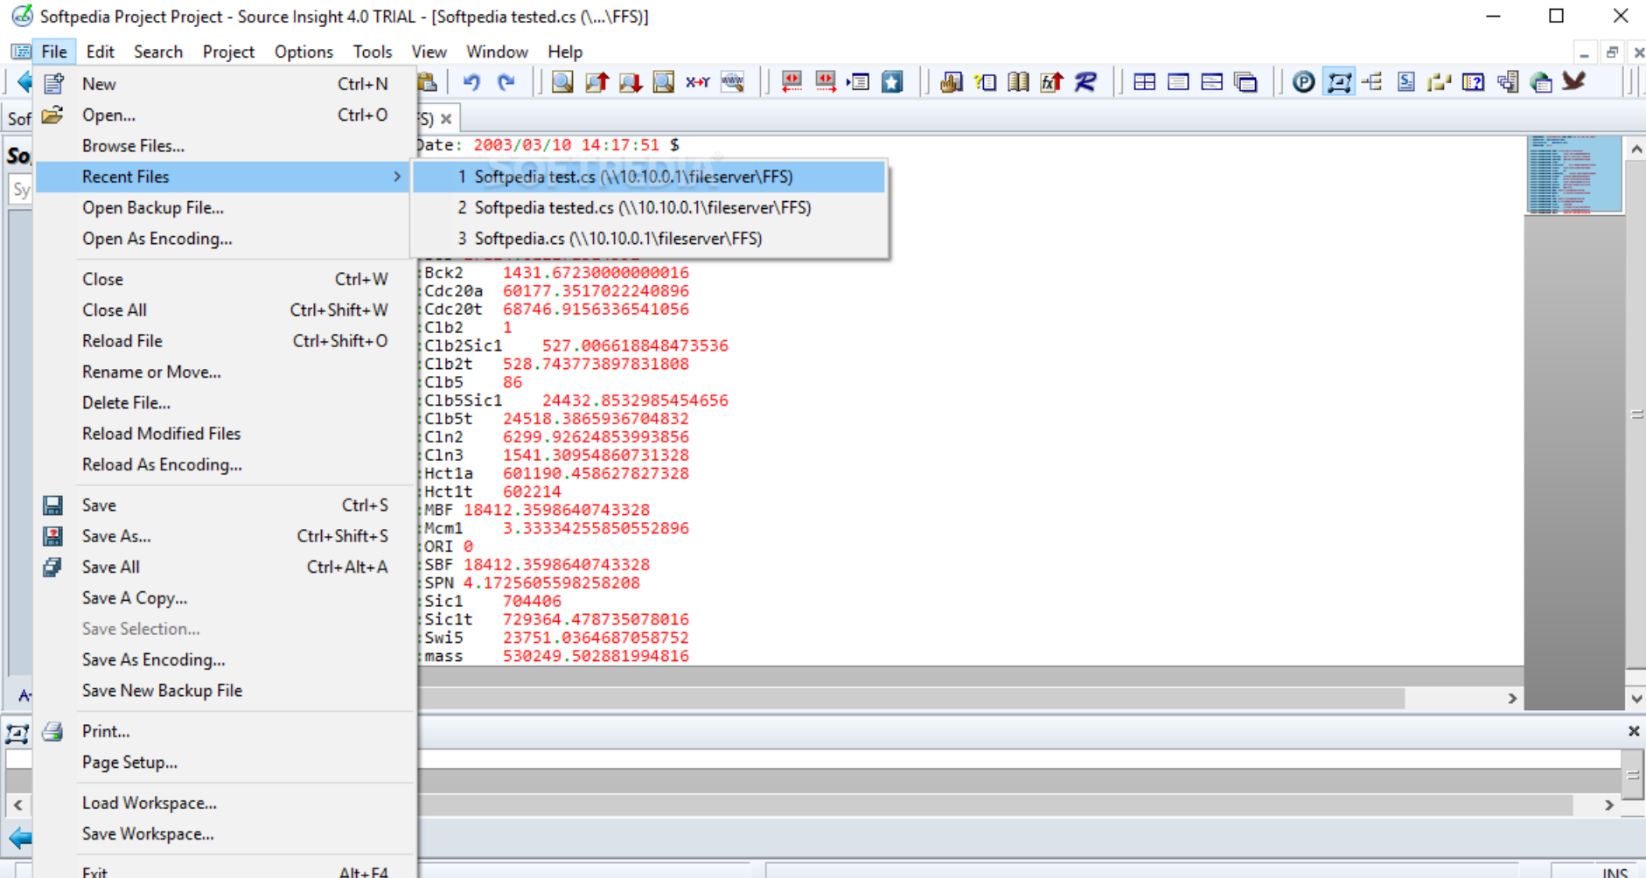Click the circled P project icon
The height and width of the screenshot is (878, 1646).
tap(1303, 82)
